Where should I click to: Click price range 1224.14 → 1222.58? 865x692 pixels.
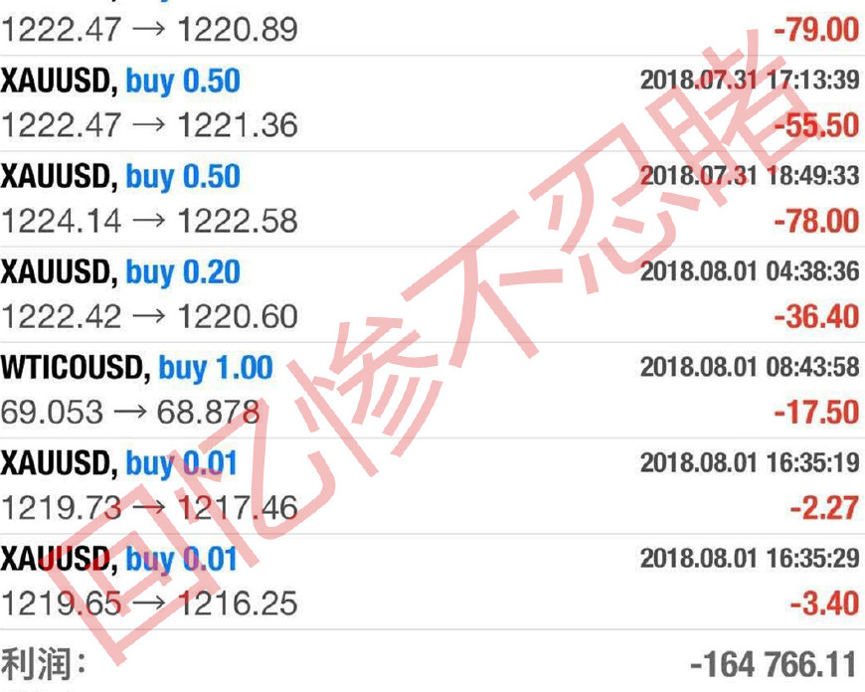(x=149, y=221)
